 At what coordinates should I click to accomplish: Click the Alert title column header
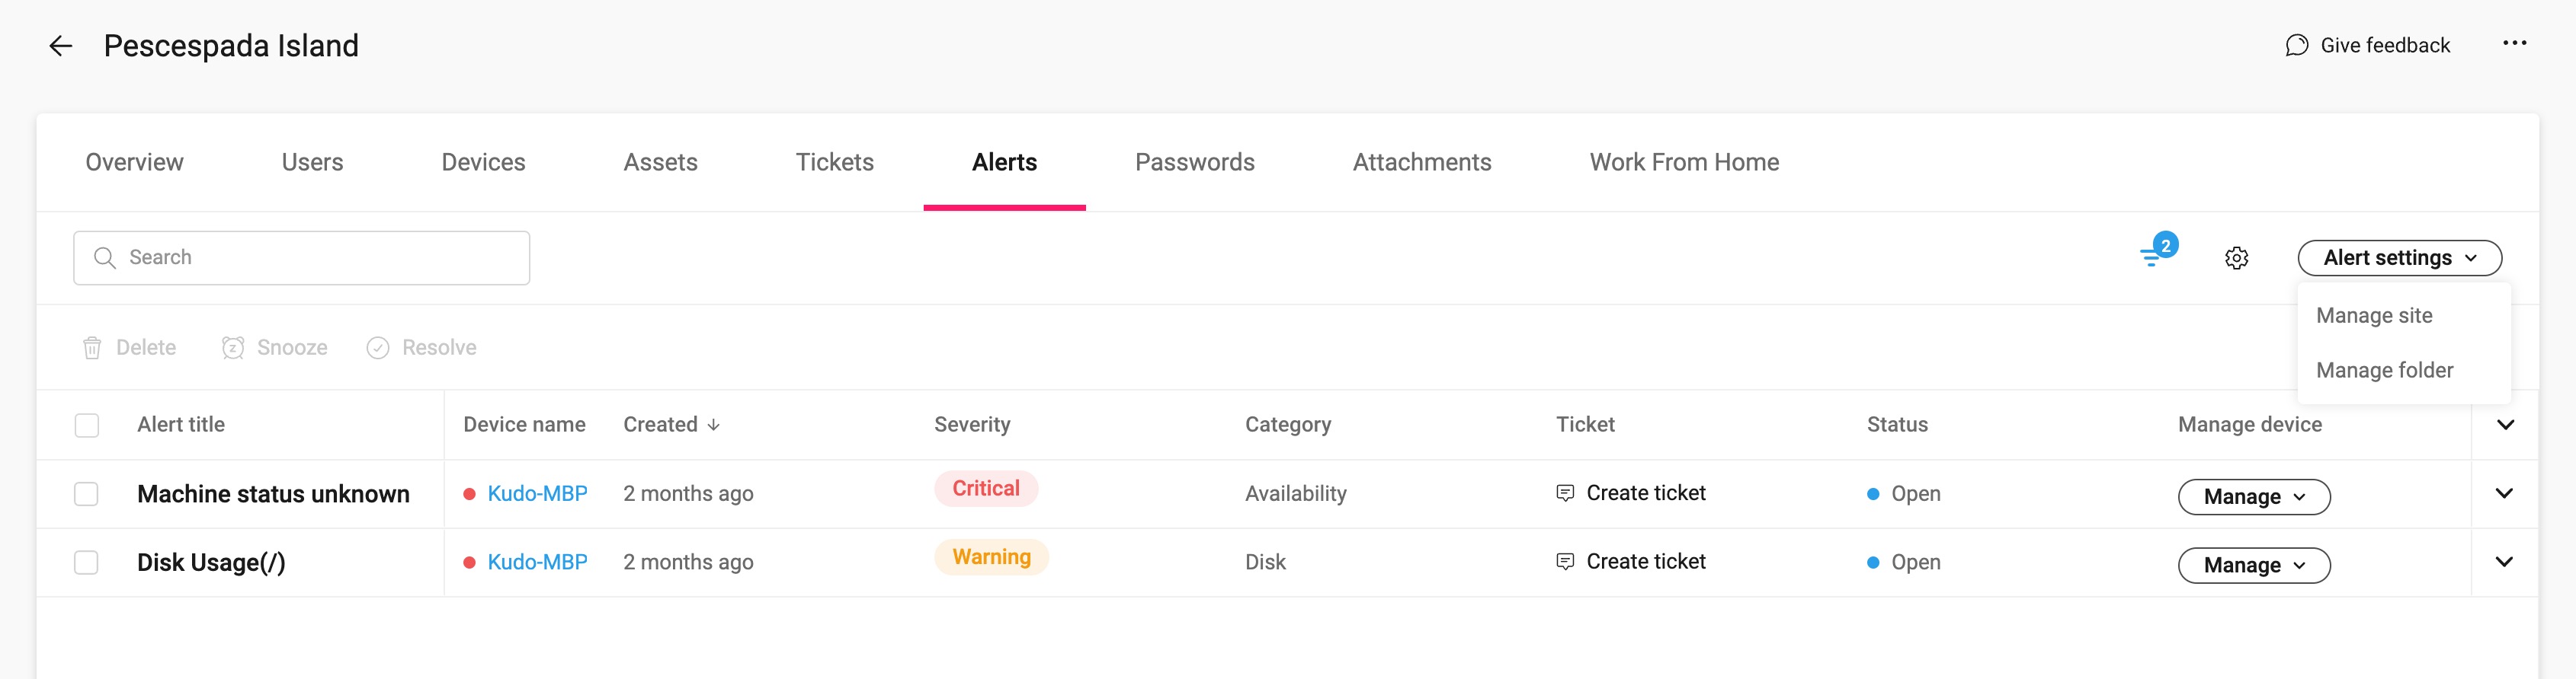(x=181, y=425)
